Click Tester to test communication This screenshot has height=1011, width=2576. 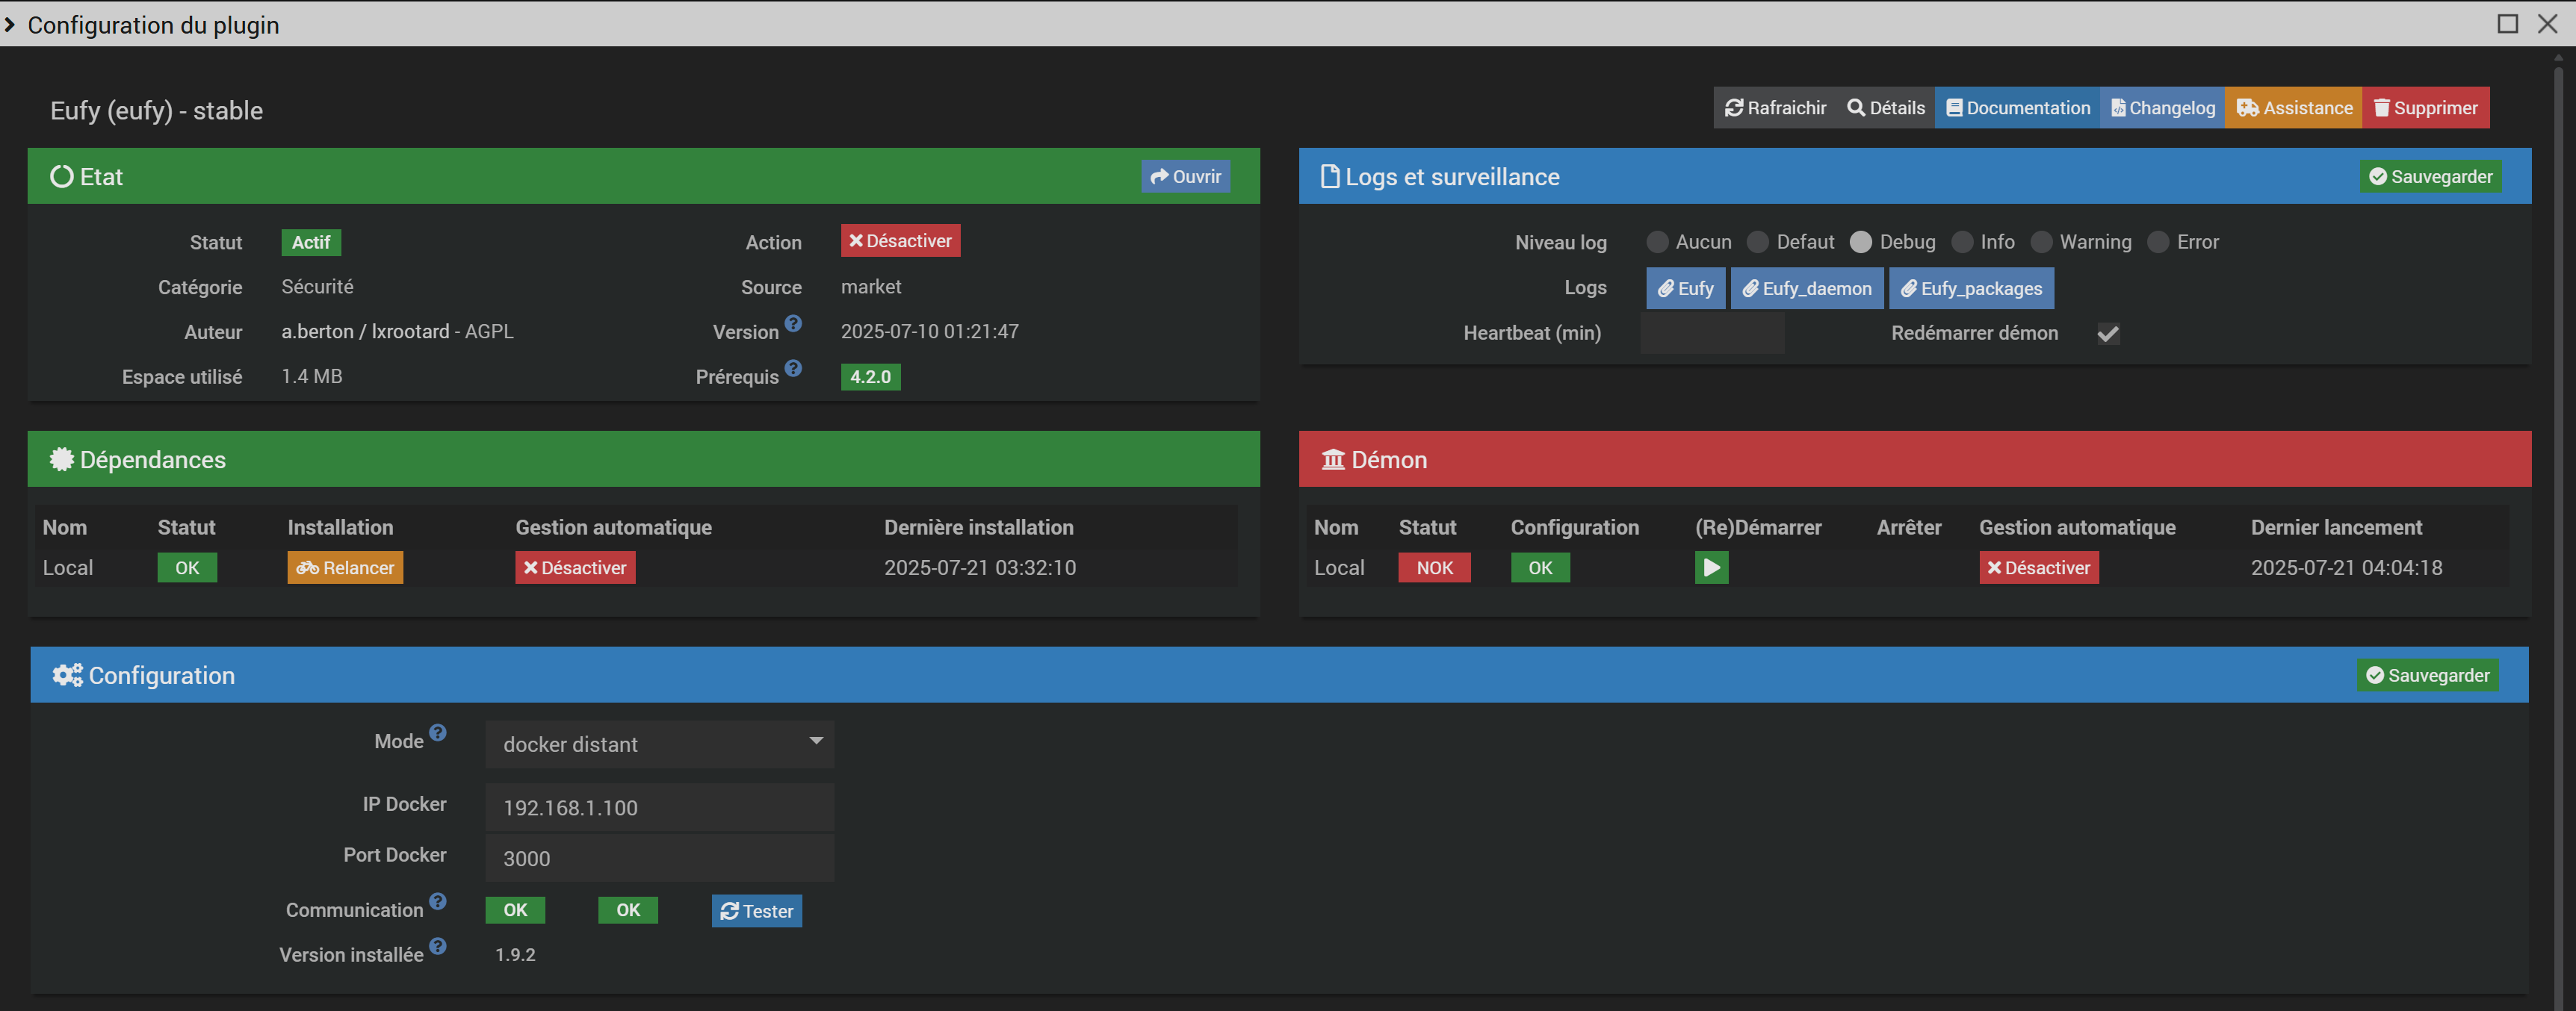pos(756,911)
